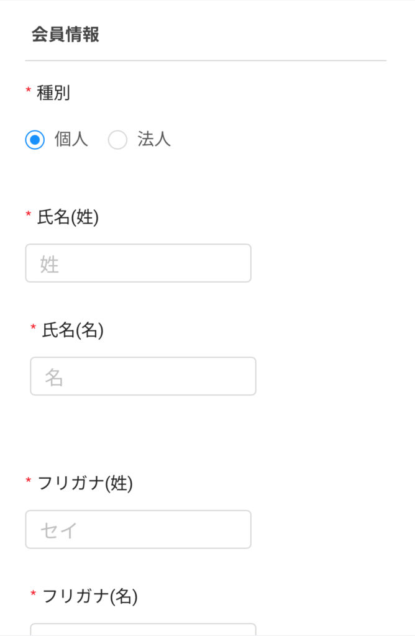415x636 pixels.
Task: Click the red asterisk beside 種別
Action: pos(29,90)
